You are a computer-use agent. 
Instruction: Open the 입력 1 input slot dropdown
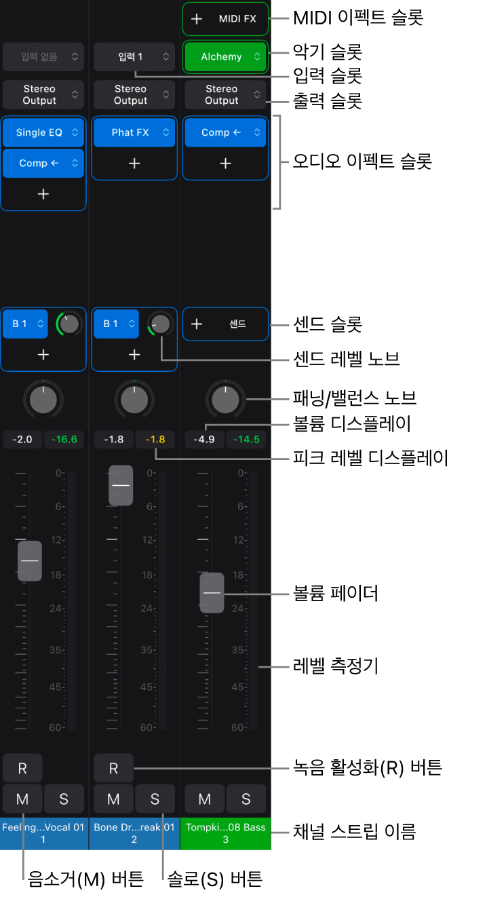click(134, 57)
